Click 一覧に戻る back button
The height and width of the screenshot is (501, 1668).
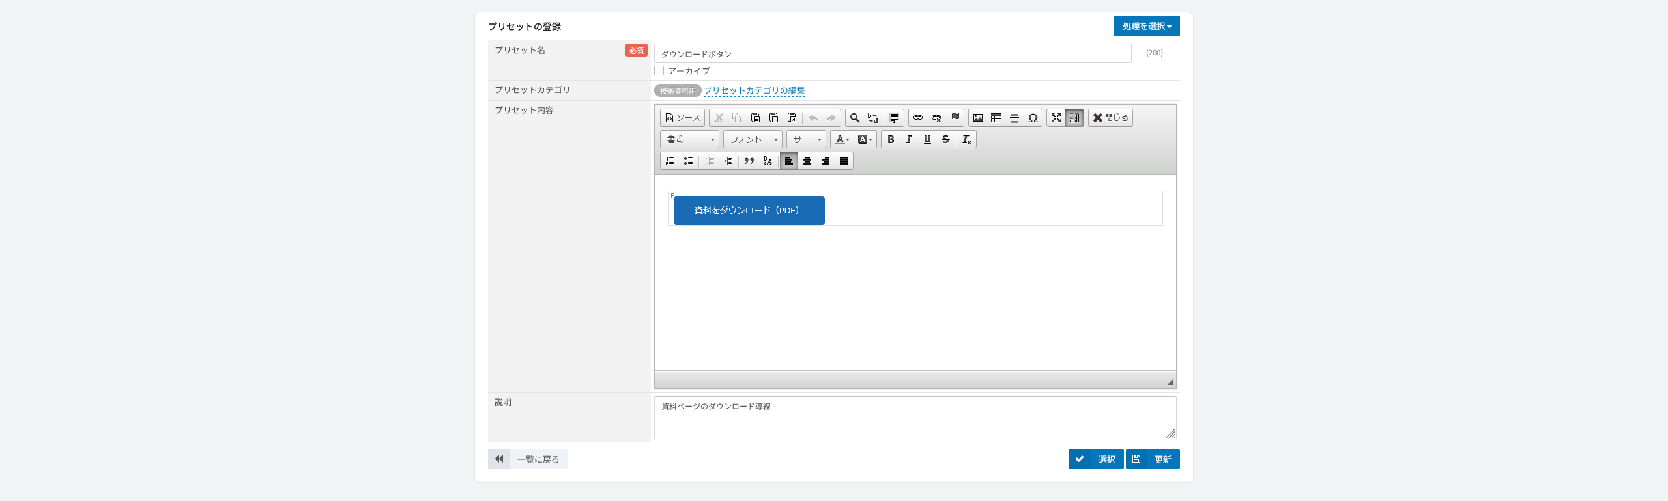[x=528, y=459]
